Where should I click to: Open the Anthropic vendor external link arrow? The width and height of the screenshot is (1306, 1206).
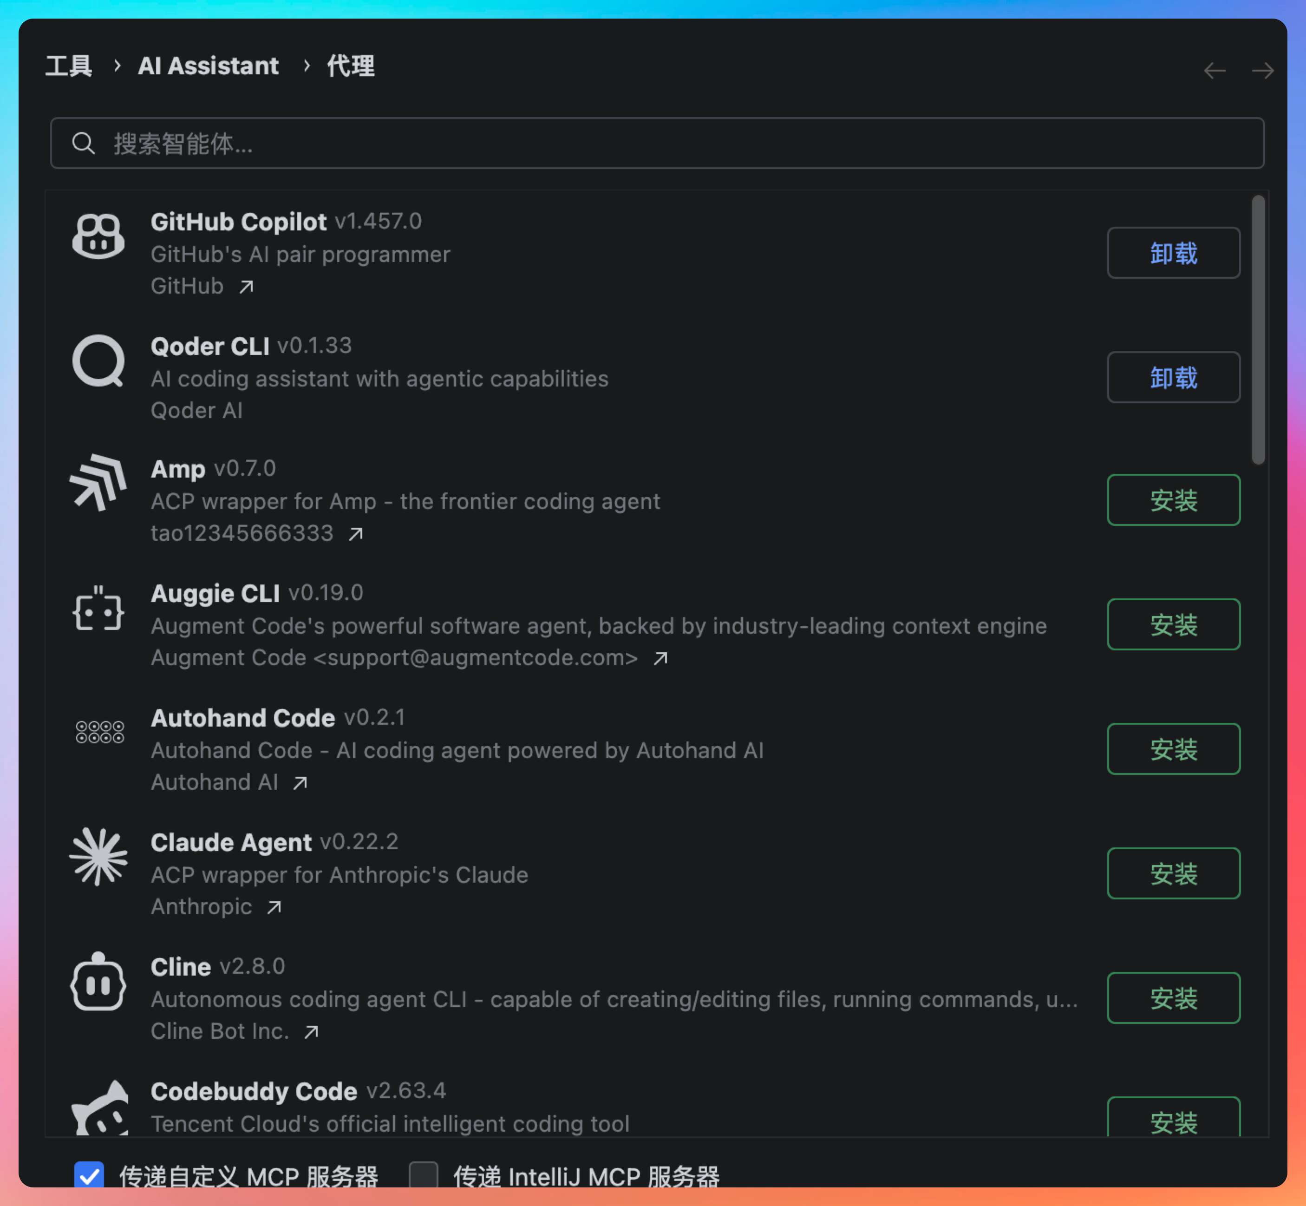274,907
